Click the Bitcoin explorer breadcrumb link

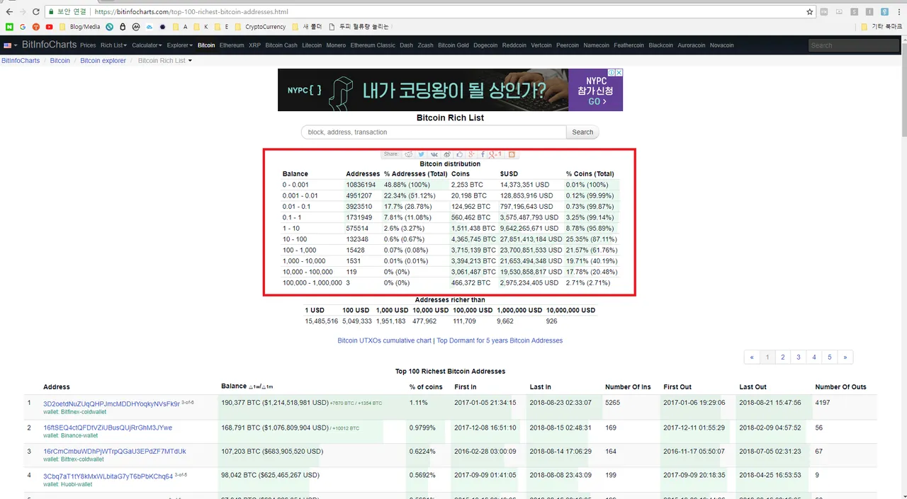point(103,61)
